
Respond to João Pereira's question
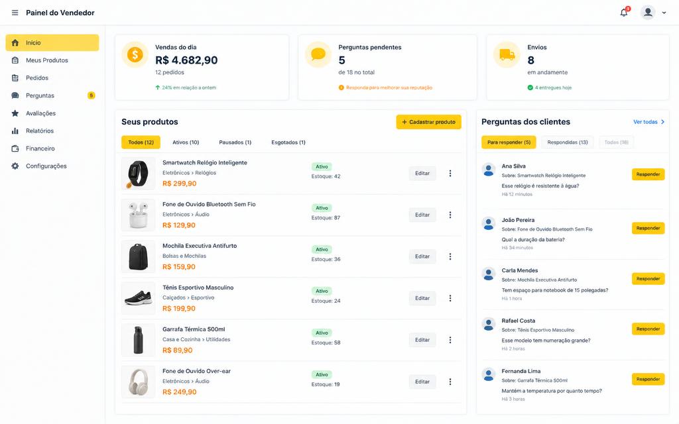point(648,228)
